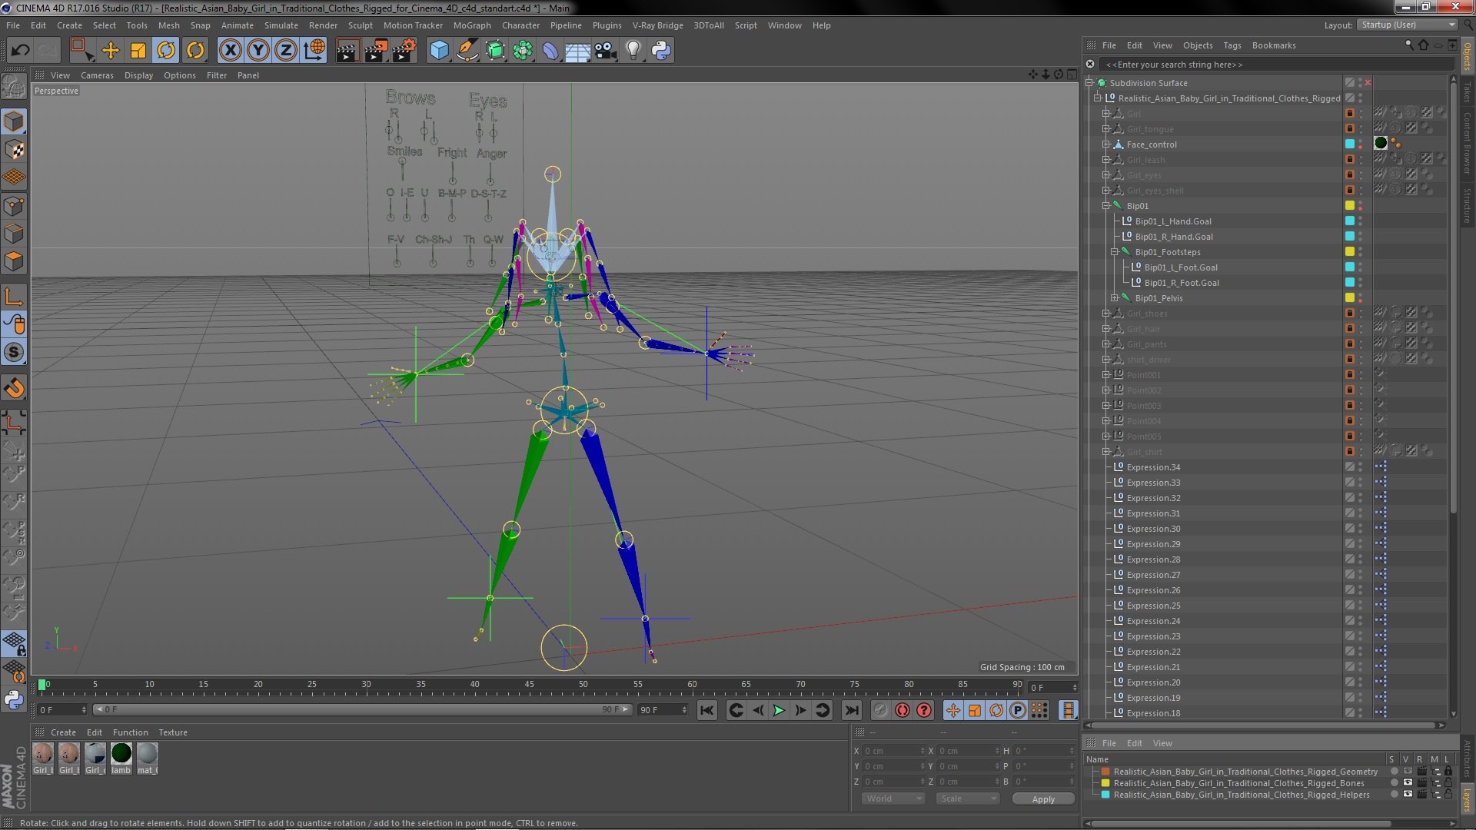This screenshot has width=1476, height=830.
Task: Select the spline Pen tool
Action: click(467, 51)
